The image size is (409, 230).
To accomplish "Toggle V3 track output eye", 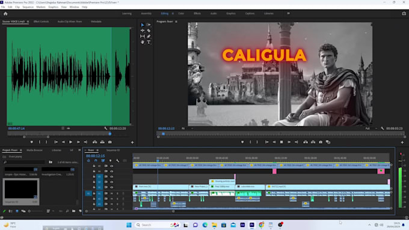I will tap(112, 177).
